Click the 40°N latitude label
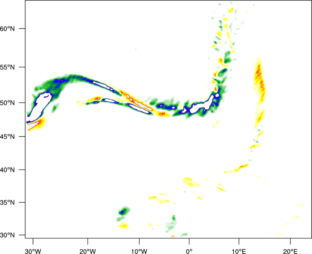The height and width of the screenshot is (254, 312). [x=7, y=170]
